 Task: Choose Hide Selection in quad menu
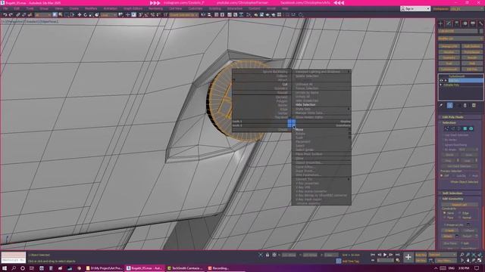pyautogui.click(x=305, y=105)
